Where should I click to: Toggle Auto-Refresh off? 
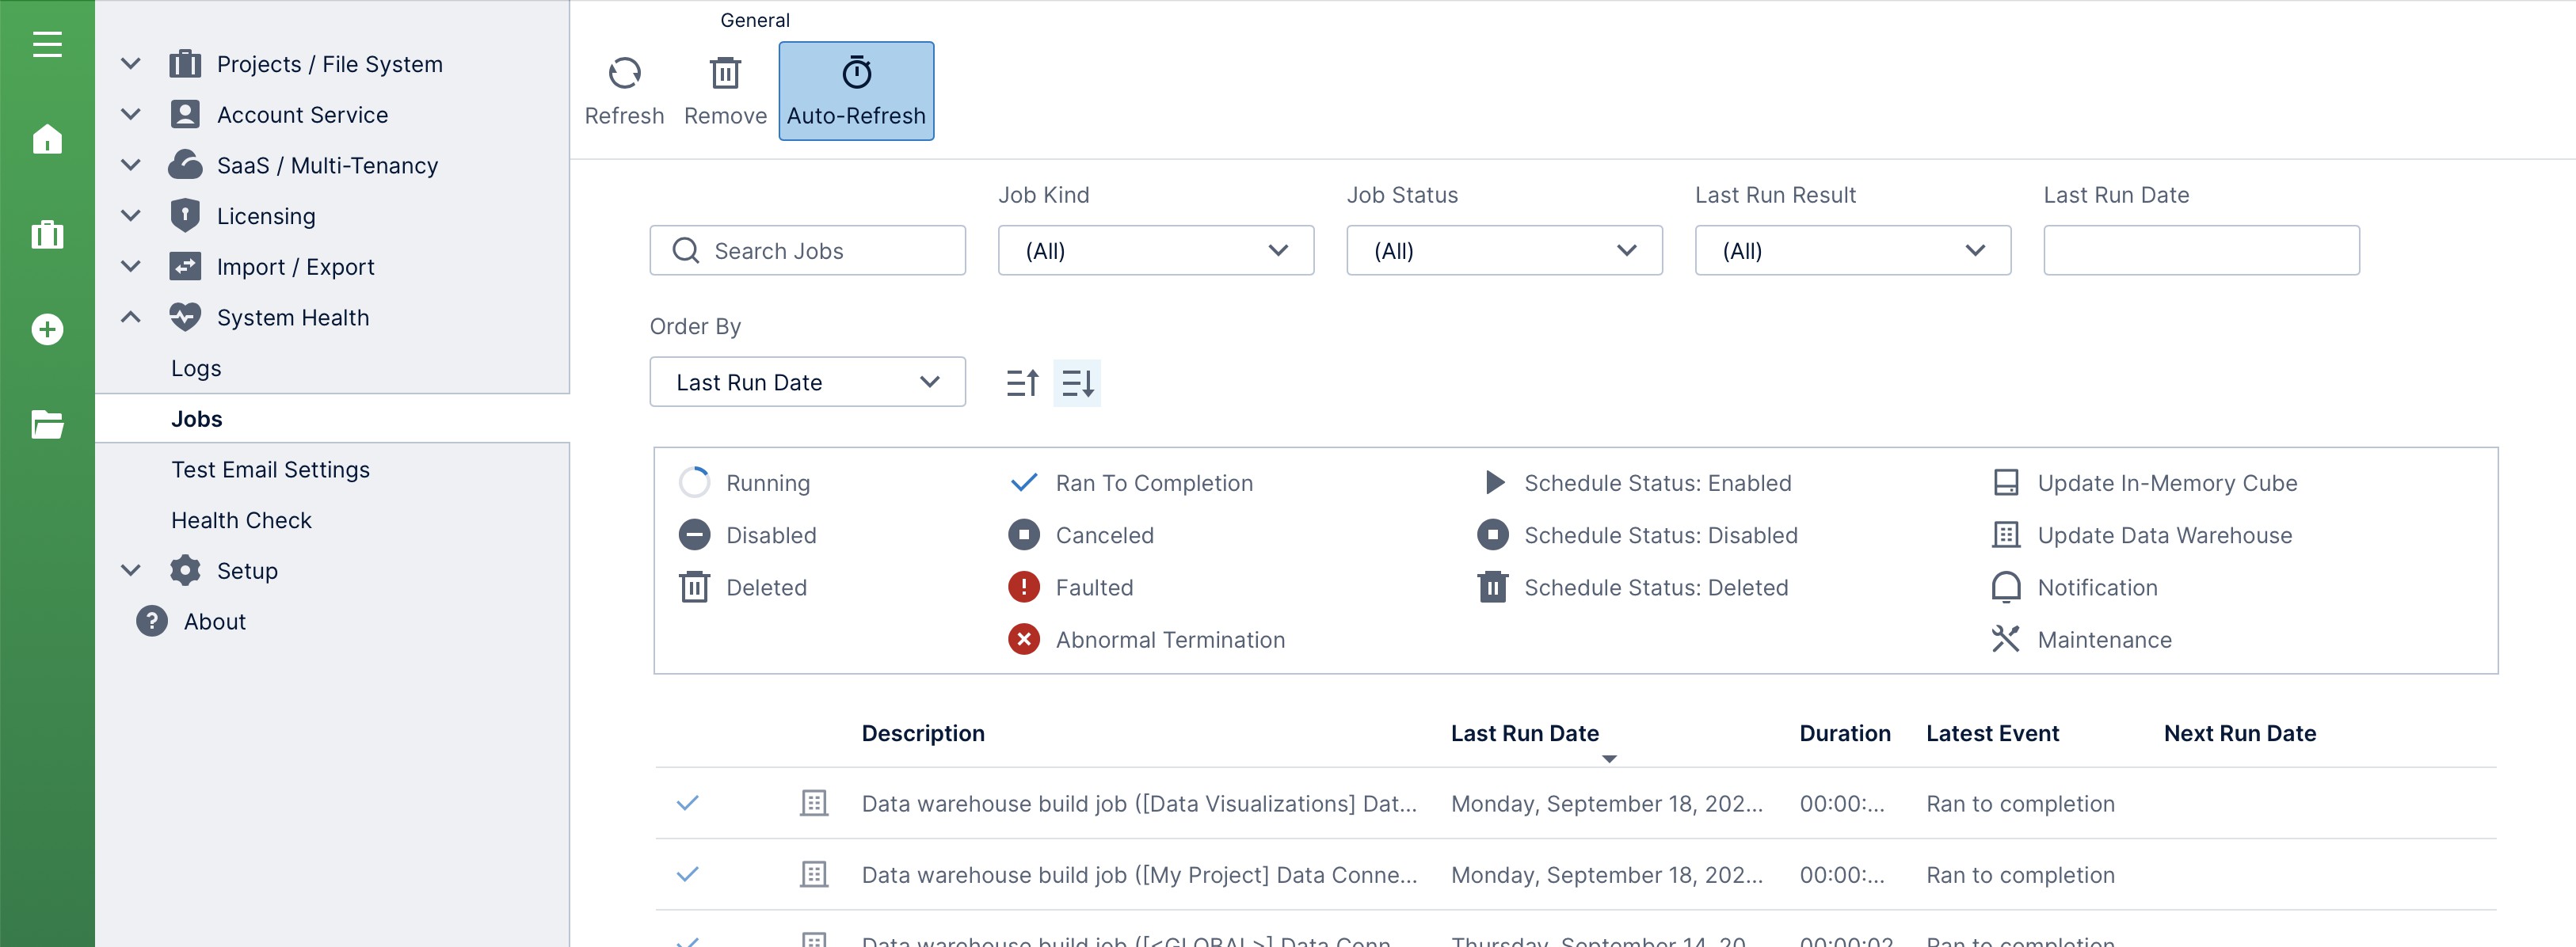855,90
